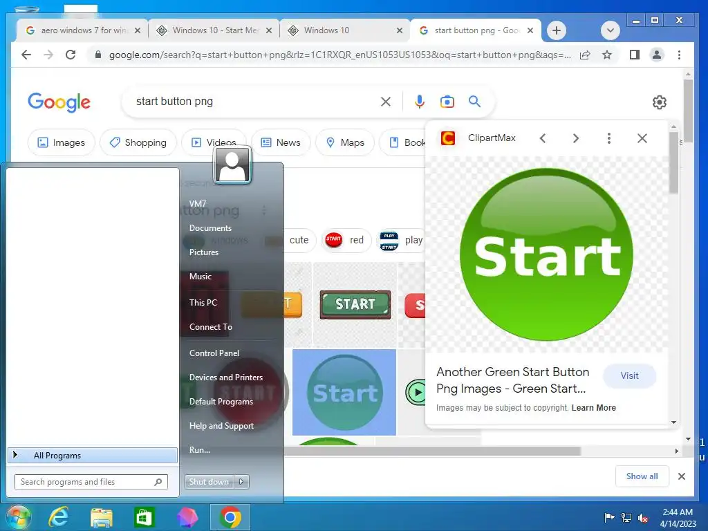Select the play start button suggestion chip
The image size is (708, 531).
click(x=402, y=240)
